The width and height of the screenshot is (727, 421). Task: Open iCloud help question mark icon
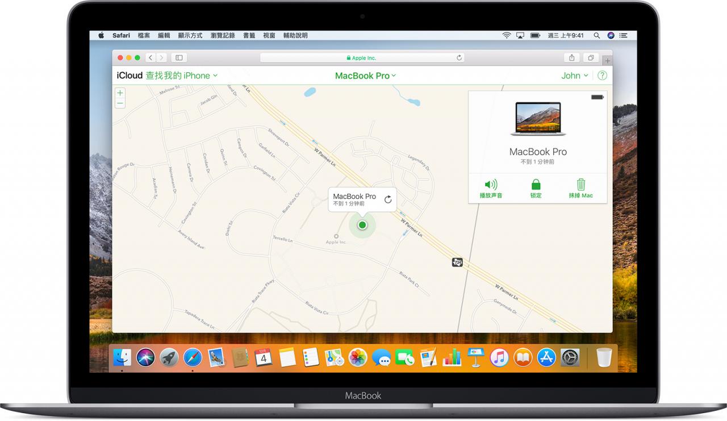click(x=602, y=76)
